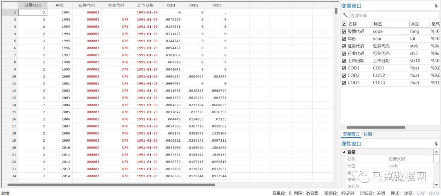Select the 上市日期 column header in data grid

pos(145,5)
